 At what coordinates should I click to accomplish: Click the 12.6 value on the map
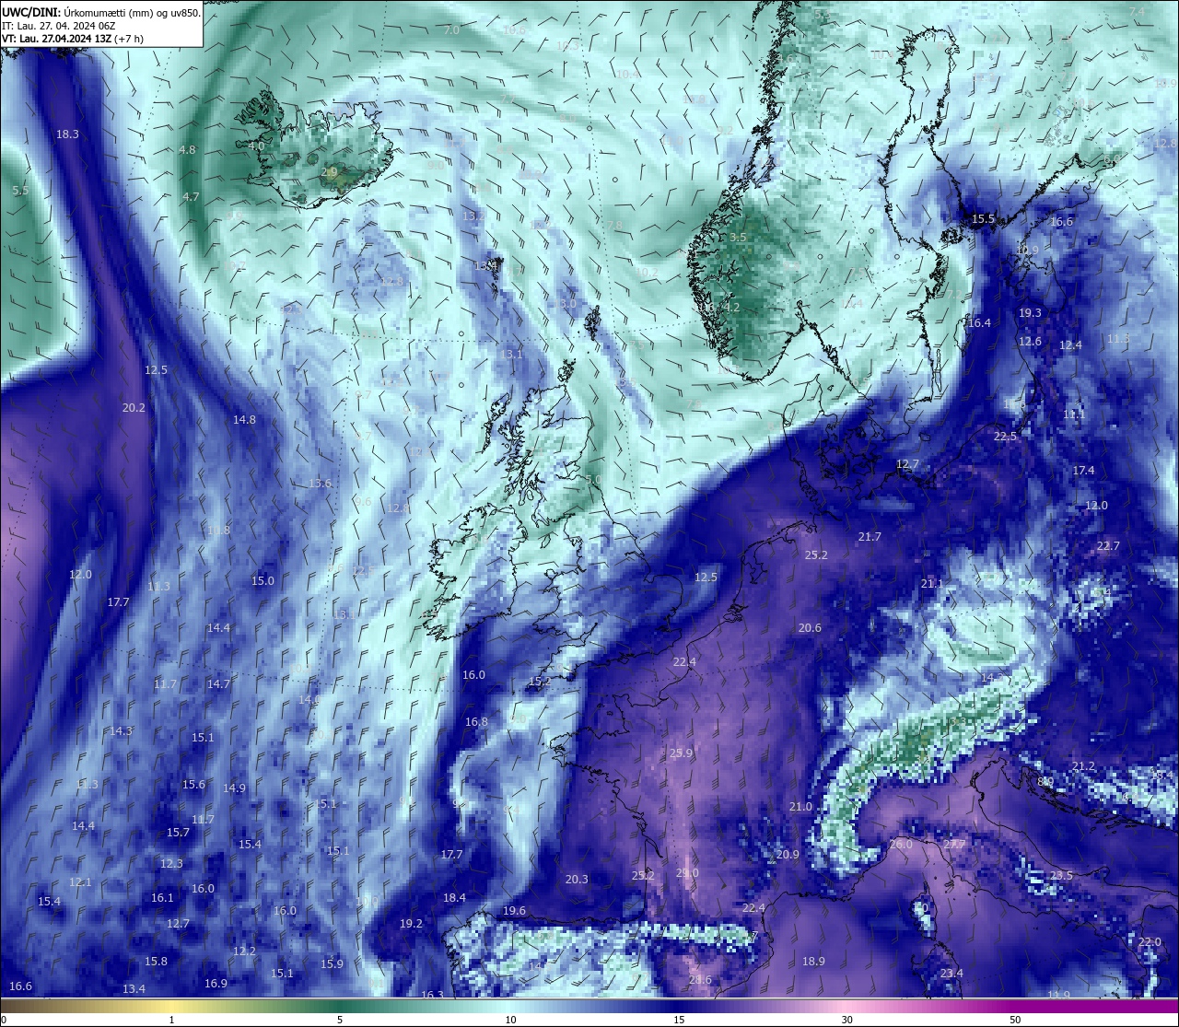(x=1030, y=341)
